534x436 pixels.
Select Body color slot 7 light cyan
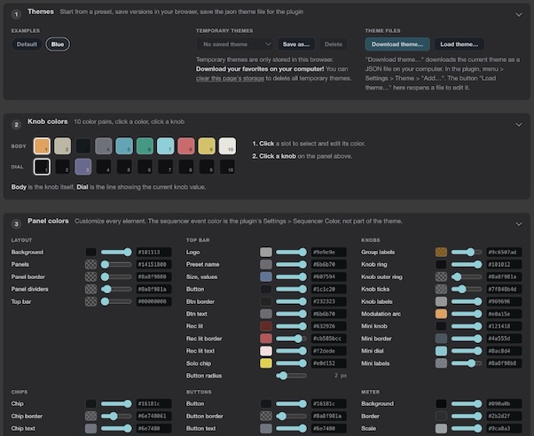[166, 146]
